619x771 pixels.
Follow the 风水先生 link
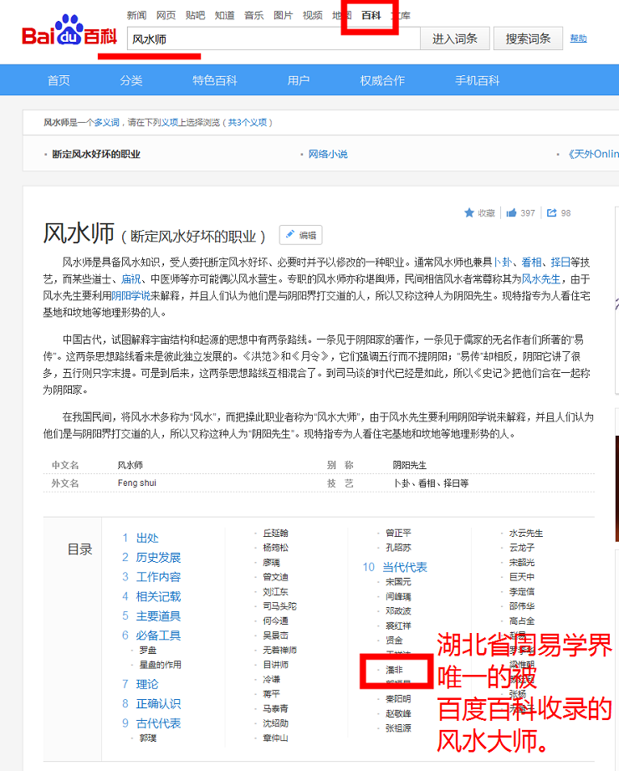click(541, 278)
